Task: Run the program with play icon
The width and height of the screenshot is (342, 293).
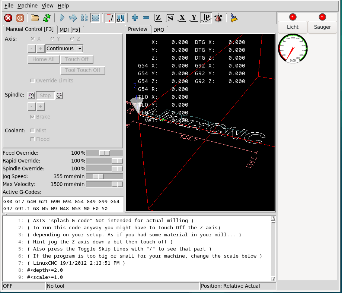Action: 62,18
